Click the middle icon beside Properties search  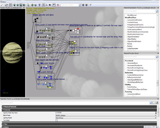click(154, 103)
